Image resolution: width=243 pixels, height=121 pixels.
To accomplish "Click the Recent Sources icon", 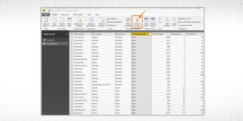I will (62, 20).
